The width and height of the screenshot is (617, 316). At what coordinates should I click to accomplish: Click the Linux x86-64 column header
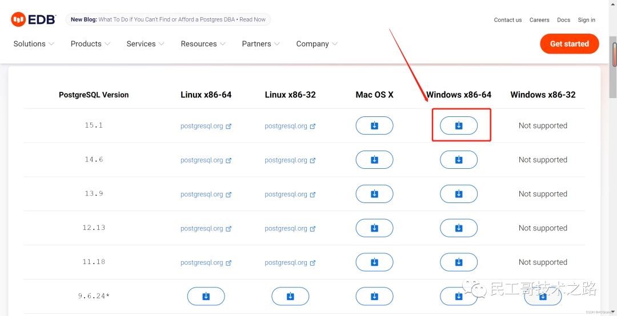click(206, 95)
